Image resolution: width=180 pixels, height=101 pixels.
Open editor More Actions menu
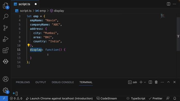(174, 4)
